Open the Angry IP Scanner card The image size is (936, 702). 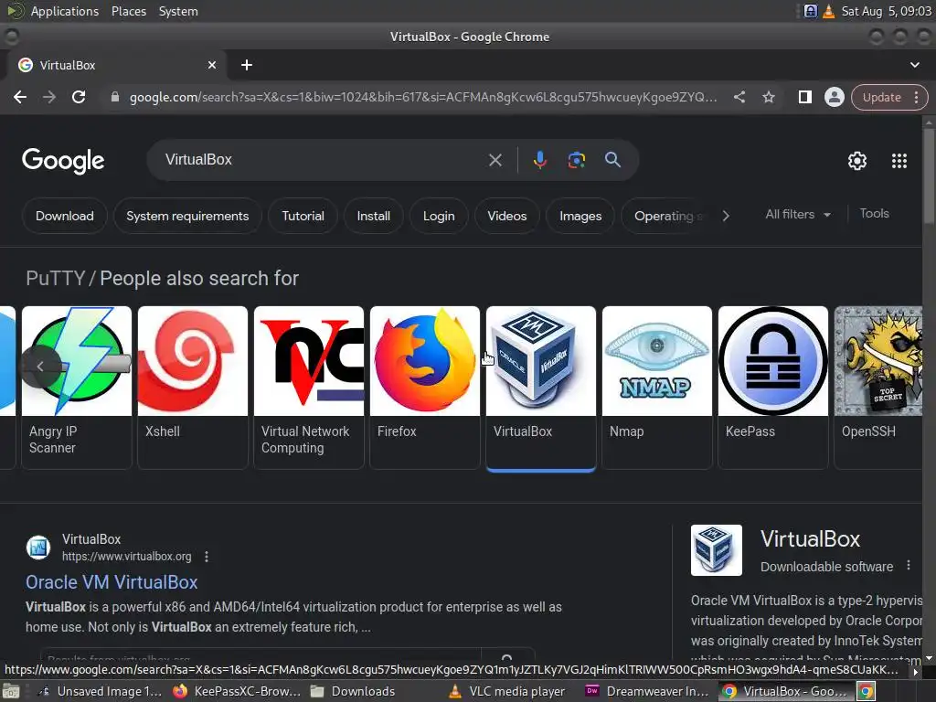[x=77, y=388]
